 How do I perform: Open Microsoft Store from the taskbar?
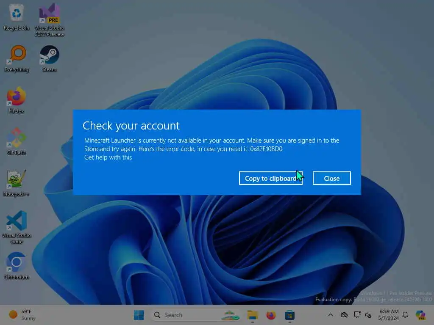coord(289,315)
